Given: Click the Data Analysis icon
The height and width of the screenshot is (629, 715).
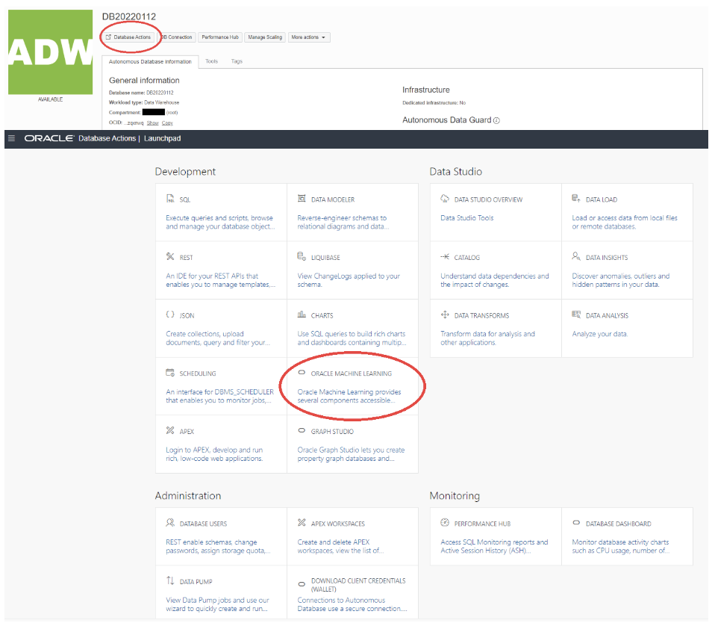Looking at the screenshot, I should [x=576, y=314].
